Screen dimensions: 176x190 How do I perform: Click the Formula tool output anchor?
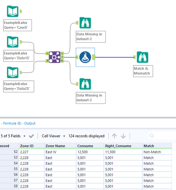tap(94, 57)
